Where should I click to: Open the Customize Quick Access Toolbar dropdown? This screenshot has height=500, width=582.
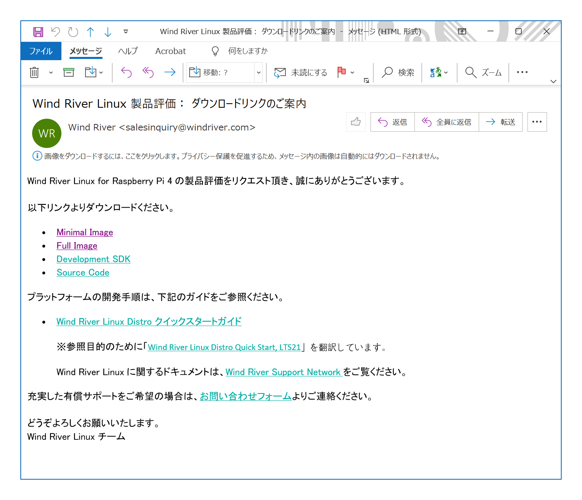pos(126,32)
